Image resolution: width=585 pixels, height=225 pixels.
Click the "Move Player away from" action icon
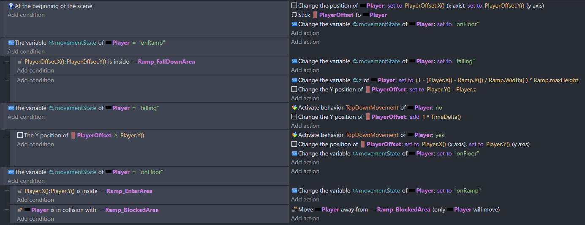click(x=294, y=209)
